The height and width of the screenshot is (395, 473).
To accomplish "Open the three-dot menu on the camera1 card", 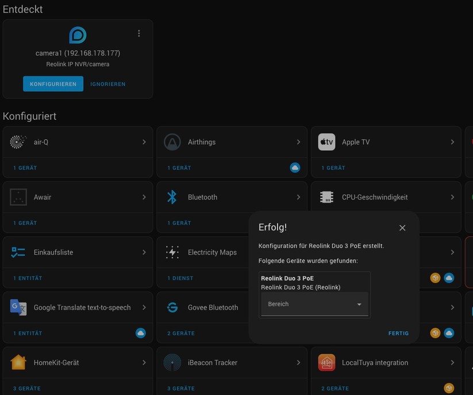I will tap(139, 33).
